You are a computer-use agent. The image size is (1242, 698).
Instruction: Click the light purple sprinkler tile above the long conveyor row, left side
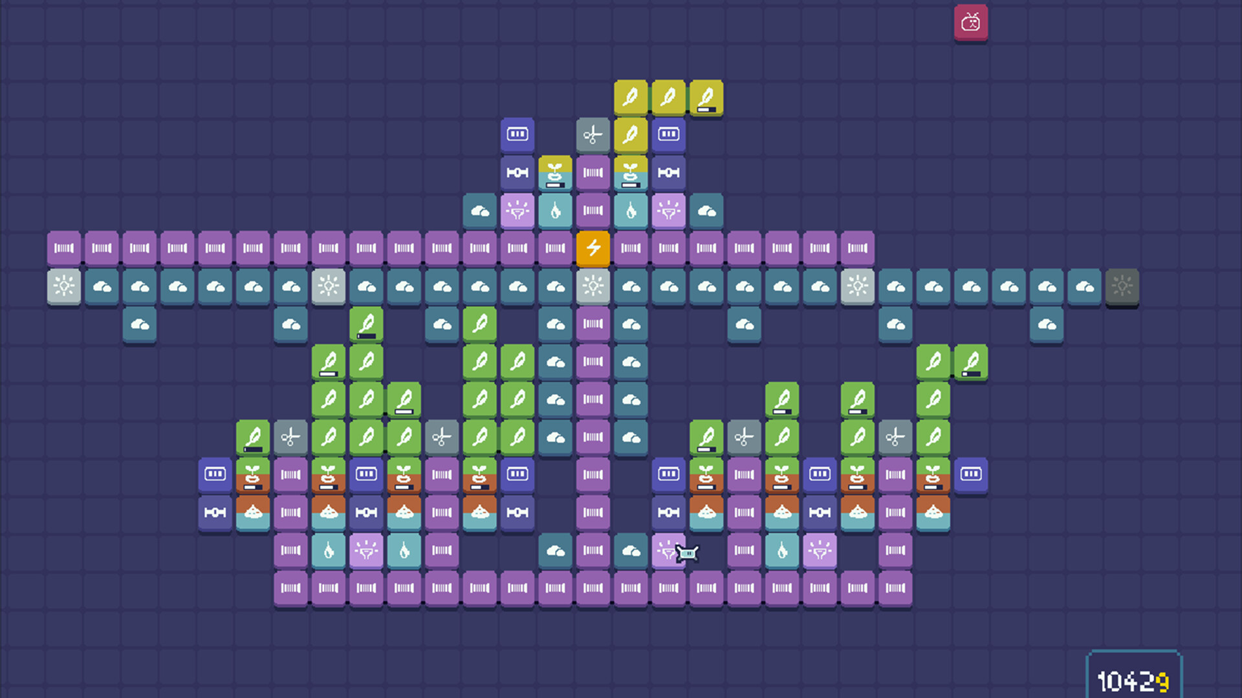pyautogui.click(x=517, y=211)
